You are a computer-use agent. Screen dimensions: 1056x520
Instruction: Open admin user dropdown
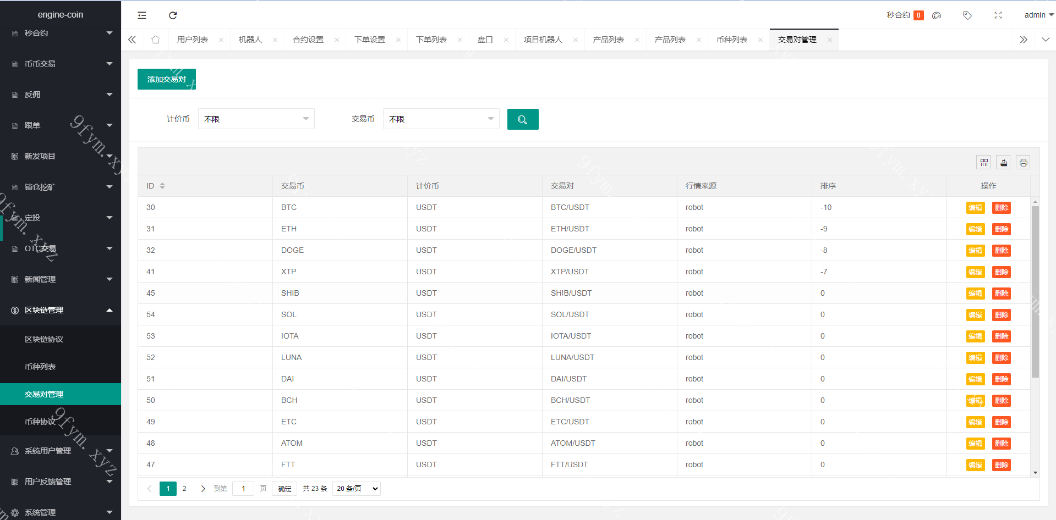(x=1038, y=15)
